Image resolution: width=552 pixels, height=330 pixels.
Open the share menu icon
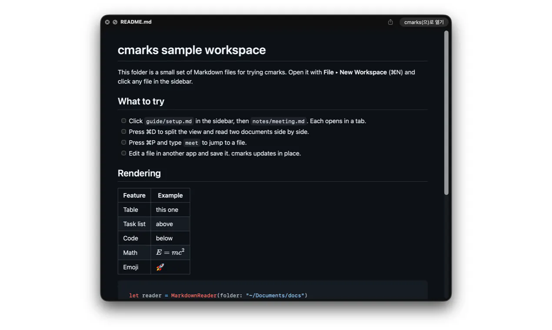coord(390,22)
